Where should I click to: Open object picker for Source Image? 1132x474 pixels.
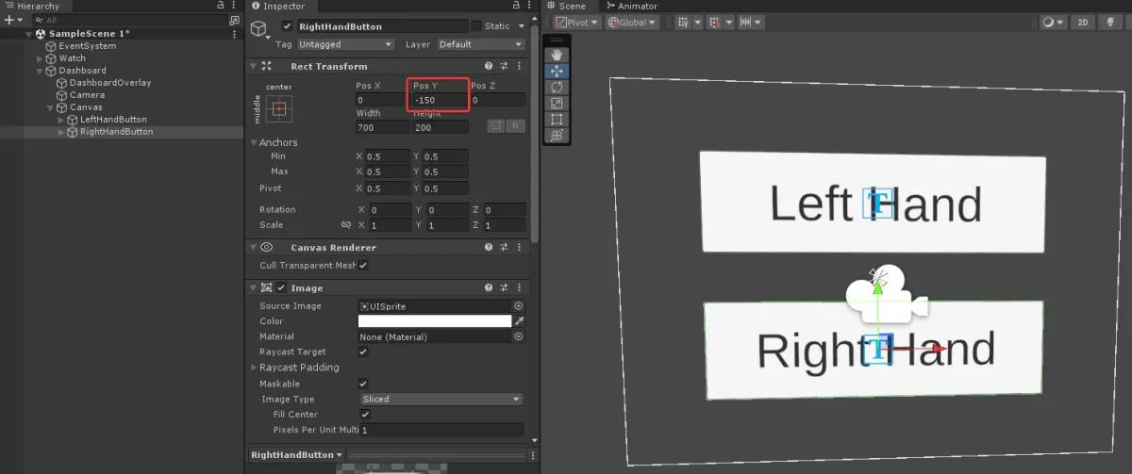tap(518, 306)
